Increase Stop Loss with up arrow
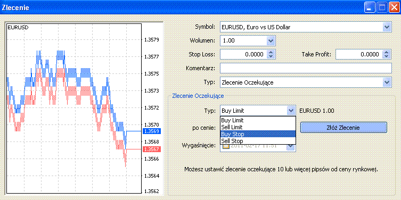The image size is (401, 200). click(271, 52)
